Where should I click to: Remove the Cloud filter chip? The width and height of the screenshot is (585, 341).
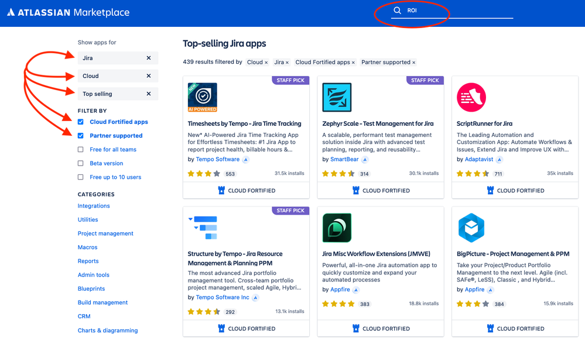266,63
